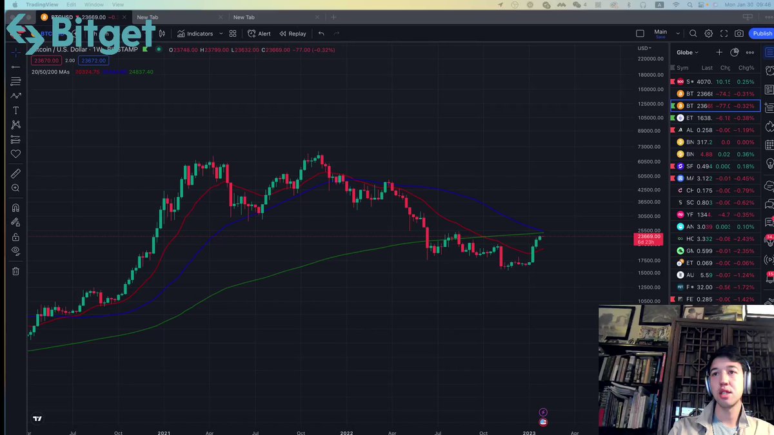This screenshot has height=435, width=774.
Task: Click the Publish button
Action: tap(762, 34)
